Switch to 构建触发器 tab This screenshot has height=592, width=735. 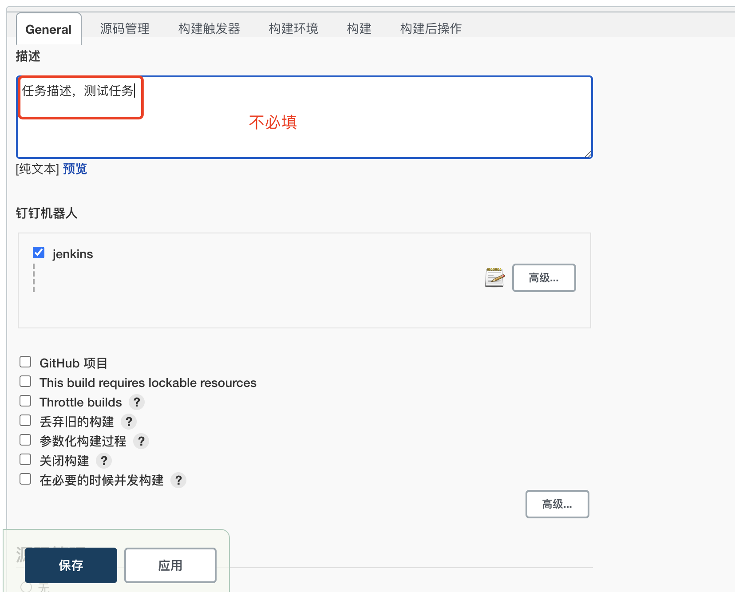[209, 29]
